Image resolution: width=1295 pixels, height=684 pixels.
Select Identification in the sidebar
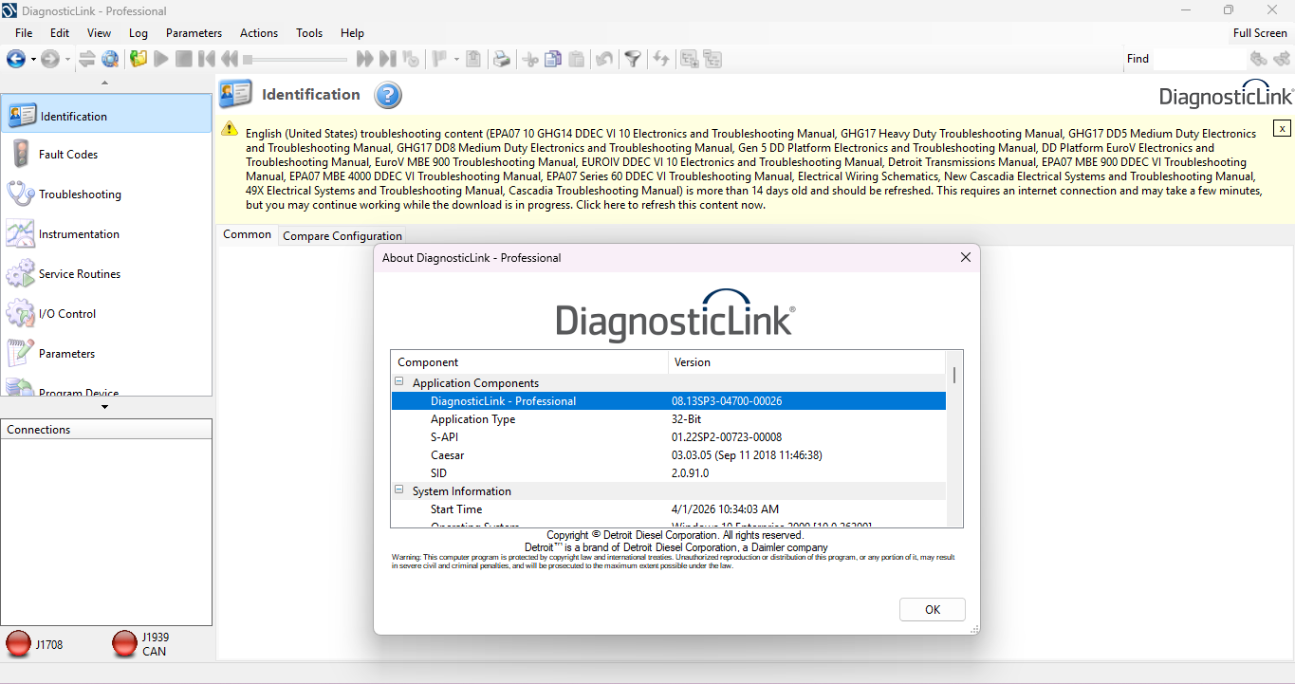click(x=106, y=116)
